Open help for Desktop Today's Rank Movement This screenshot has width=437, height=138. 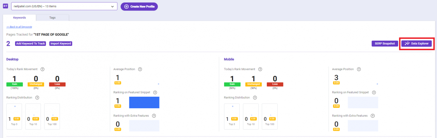42,69
